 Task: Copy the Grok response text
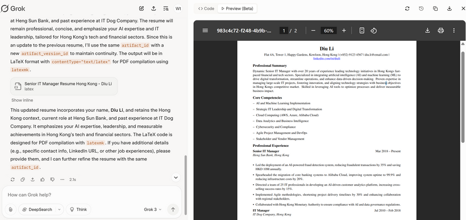(x=23, y=179)
